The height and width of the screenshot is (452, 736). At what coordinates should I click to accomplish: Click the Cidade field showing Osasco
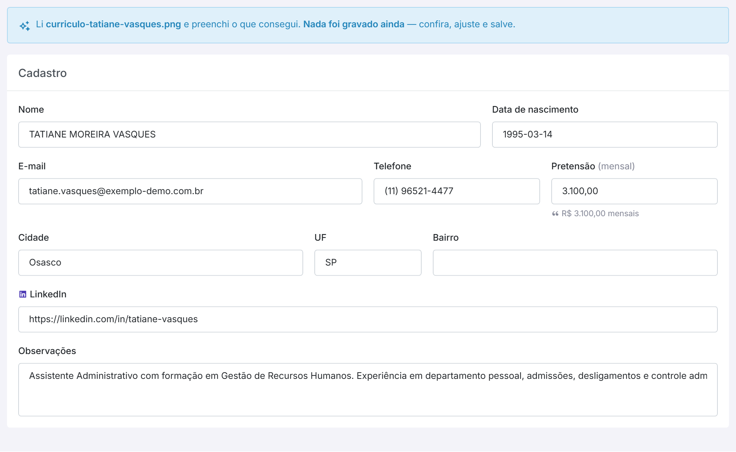[161, 263]
